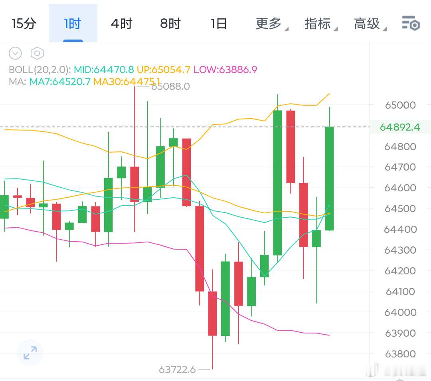Switch to the 1日 timeframe tab
The height and width of the screenshot is (381, 431).
(219, 24)
